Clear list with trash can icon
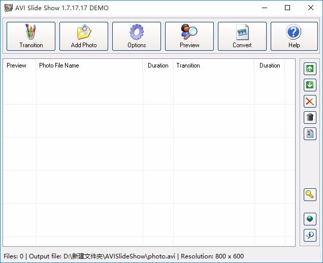The height and width of the screenshot is (263, 323). pyautogui.click(x=310, y=117)
